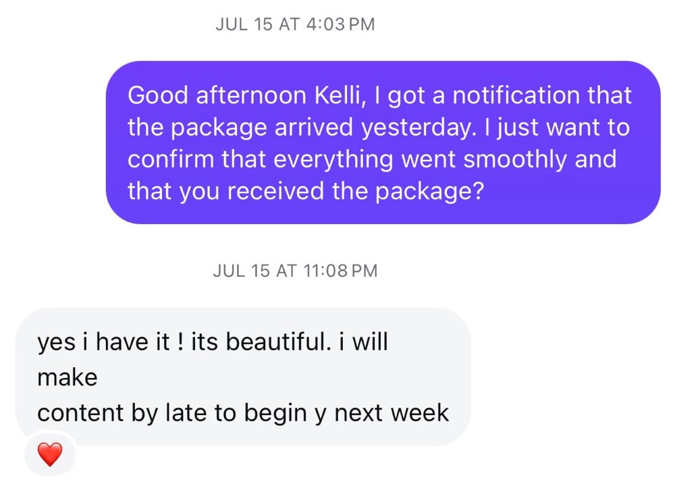Click the word "everything" in the sent message
675x482 pixels.
coord(333,159)
